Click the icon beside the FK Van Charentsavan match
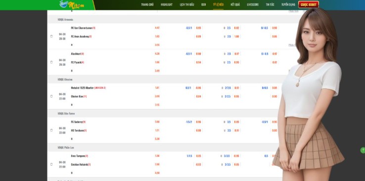The height and width of the screenshot is (181, 365). 51,36
